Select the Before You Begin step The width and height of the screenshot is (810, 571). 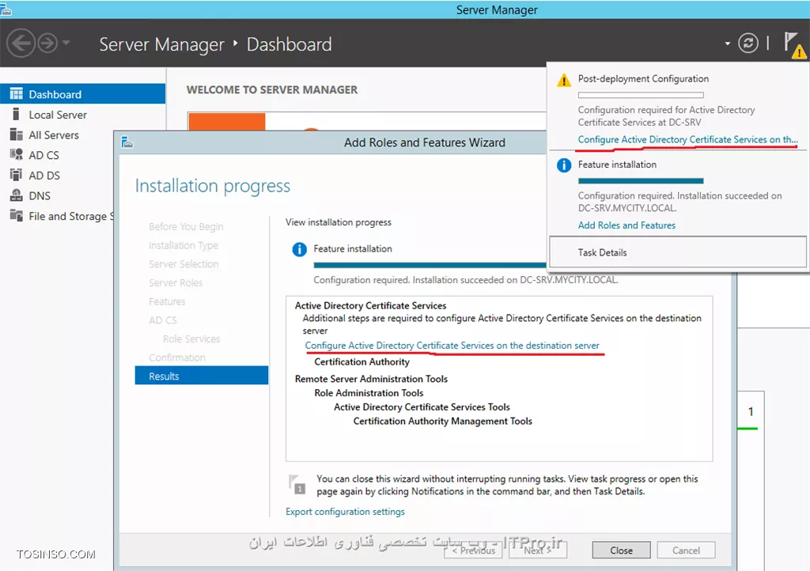click(x=186, y=227)
